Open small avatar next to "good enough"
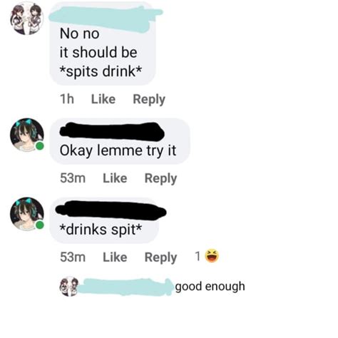This screenshot has height=338, width=338. pyautogui.click(x=69, y=286)
